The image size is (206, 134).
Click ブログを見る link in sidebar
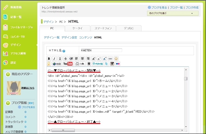coord(28,107)
